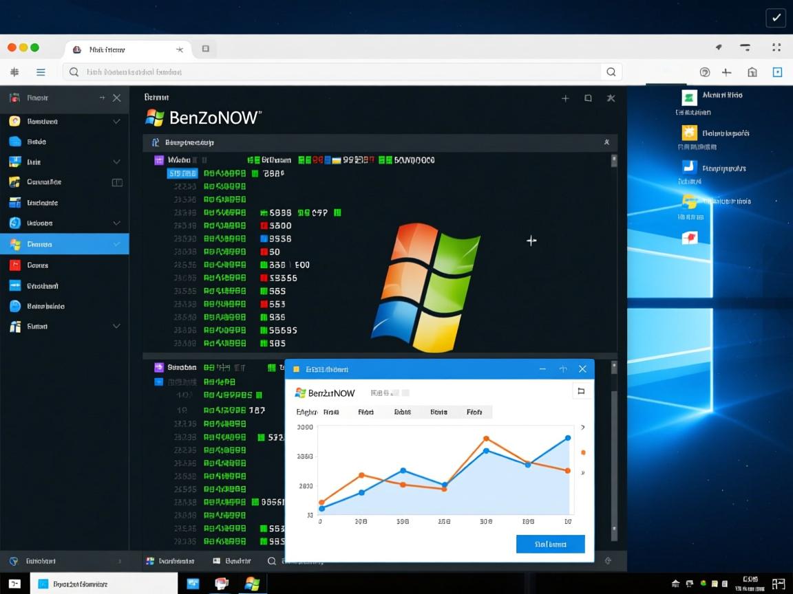Toggle the orange series legend dot beside chart
Image resolution: width=793 pixels, height=594 pixels.
click(x=584, y=452)
